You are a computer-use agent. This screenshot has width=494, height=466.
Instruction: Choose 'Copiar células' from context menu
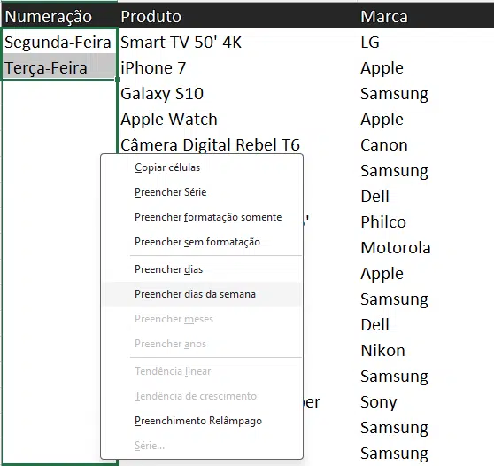click(x=202, y=167)
